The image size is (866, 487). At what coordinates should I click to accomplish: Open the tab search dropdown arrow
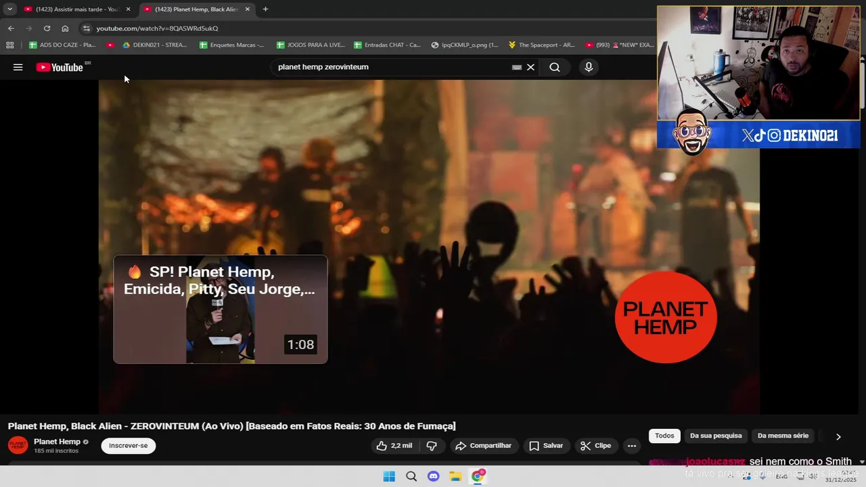tap(9, 9)
